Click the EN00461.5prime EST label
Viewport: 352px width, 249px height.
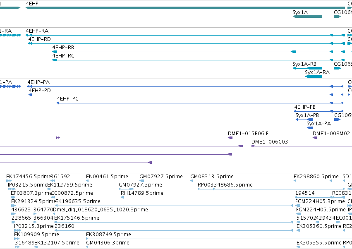(107, 177)
